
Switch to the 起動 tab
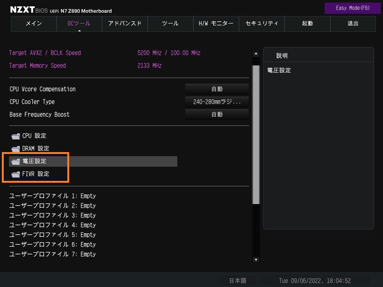[307, 24]
